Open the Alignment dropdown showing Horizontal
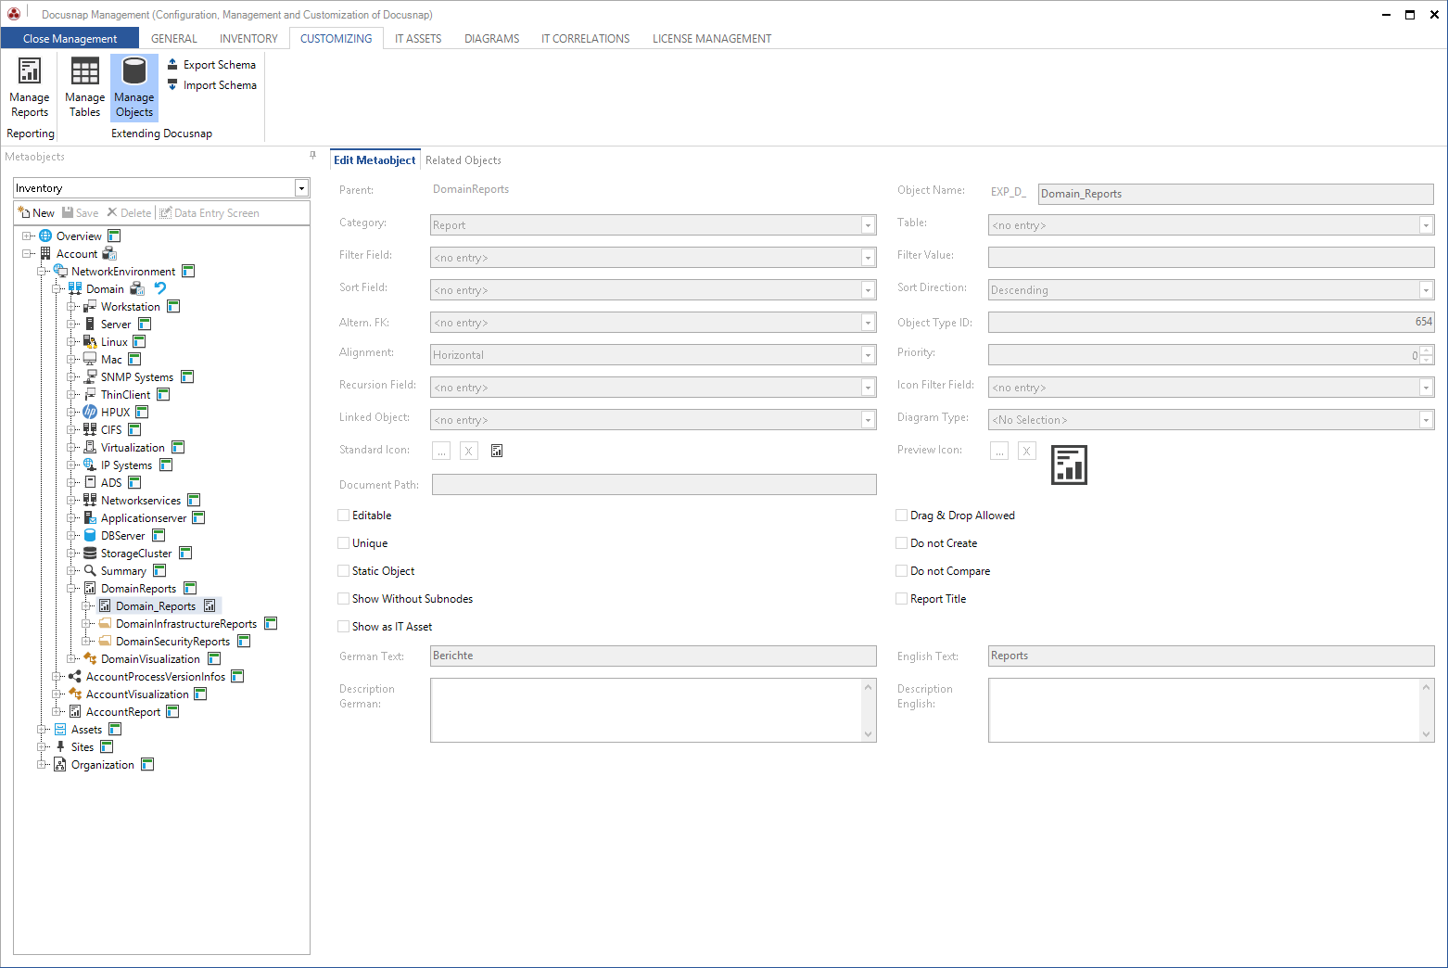Viewport: 1448px width, 968px height. [868, 355]
